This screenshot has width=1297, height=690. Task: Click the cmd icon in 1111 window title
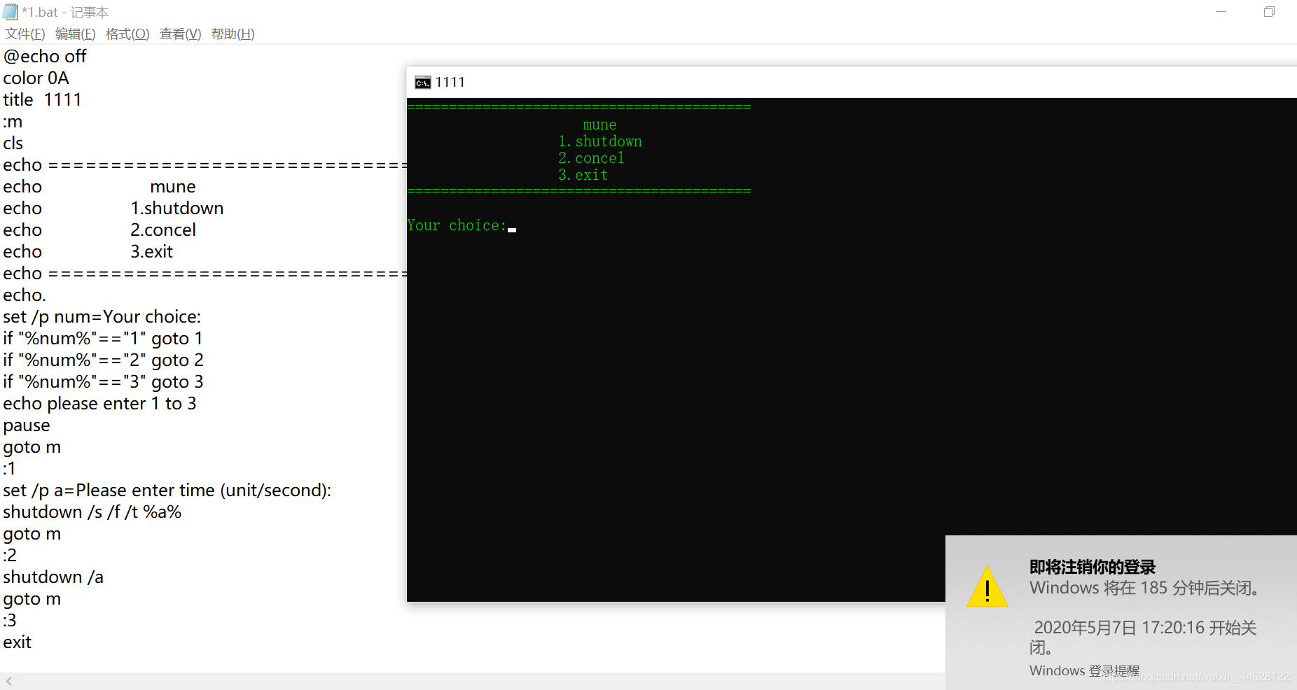tap(422, 83)
